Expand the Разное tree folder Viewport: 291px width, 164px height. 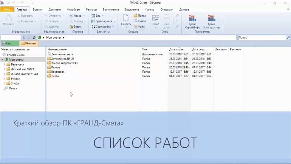pyautogui.click(x=5, y=79)
